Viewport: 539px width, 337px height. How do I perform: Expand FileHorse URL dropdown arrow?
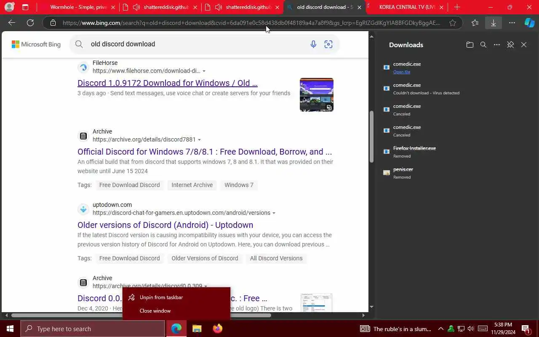[204, 71]
